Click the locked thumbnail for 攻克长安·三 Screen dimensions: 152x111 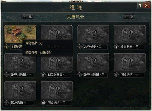[130, 34]
